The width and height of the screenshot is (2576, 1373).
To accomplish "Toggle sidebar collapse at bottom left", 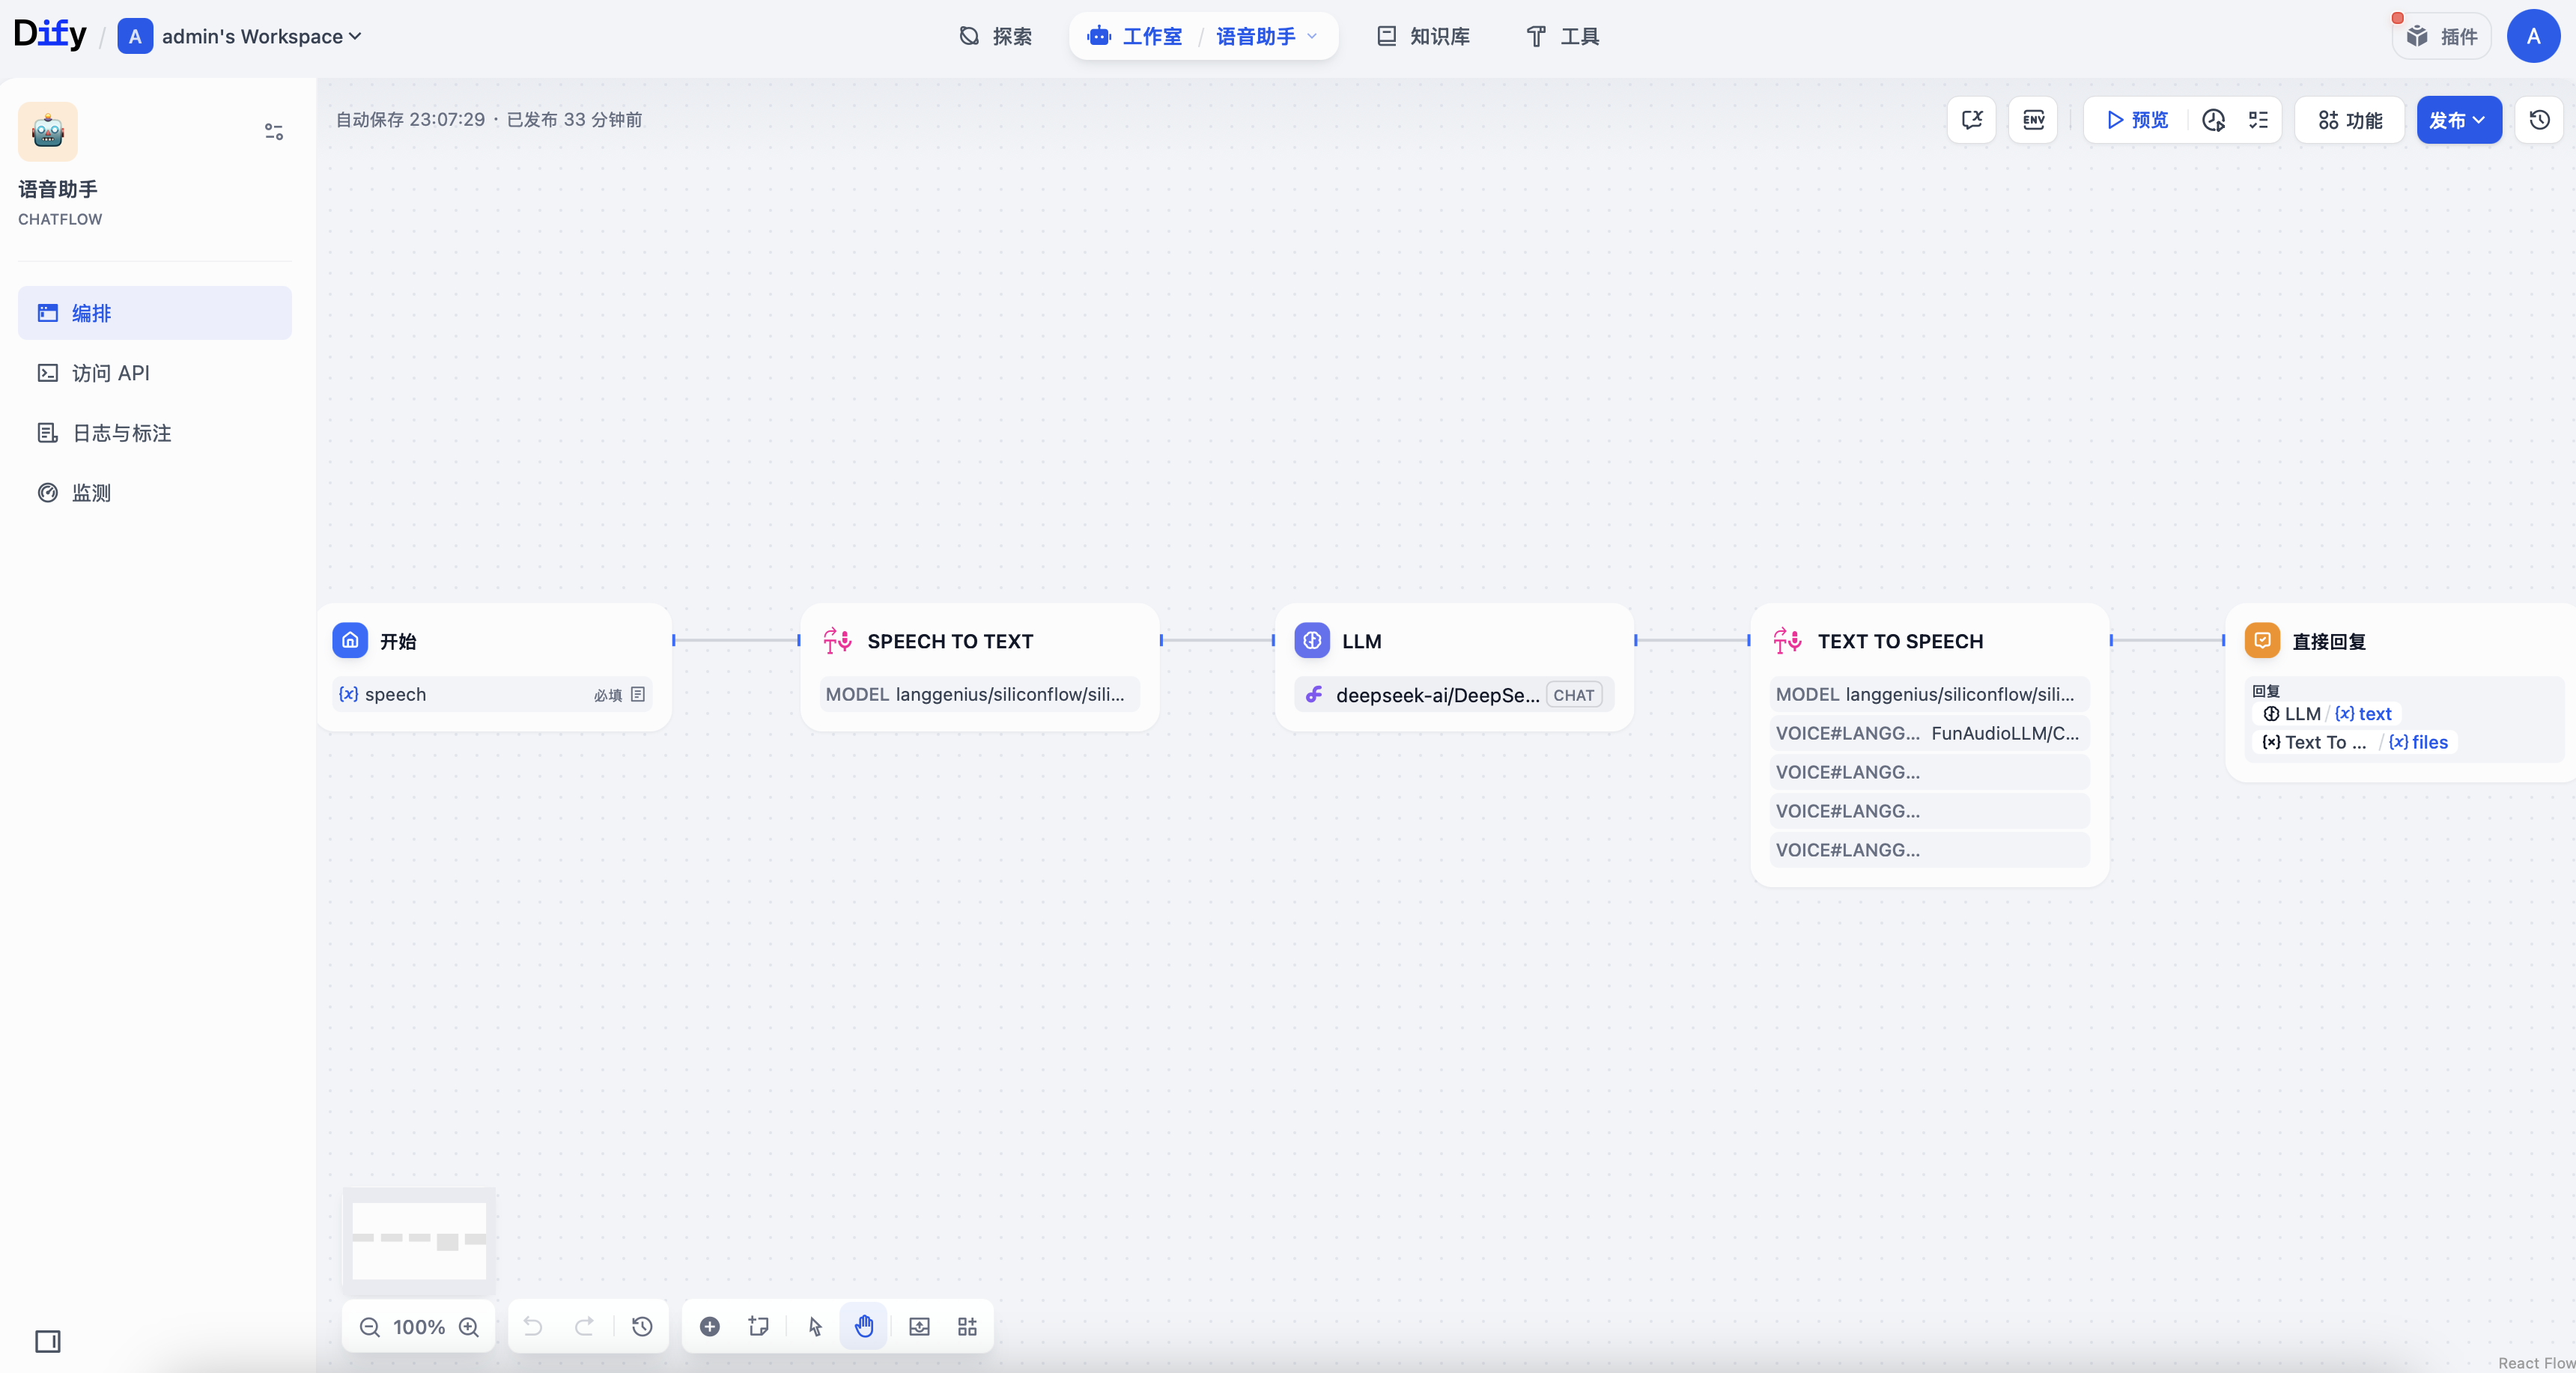I will pos(48,1341).
